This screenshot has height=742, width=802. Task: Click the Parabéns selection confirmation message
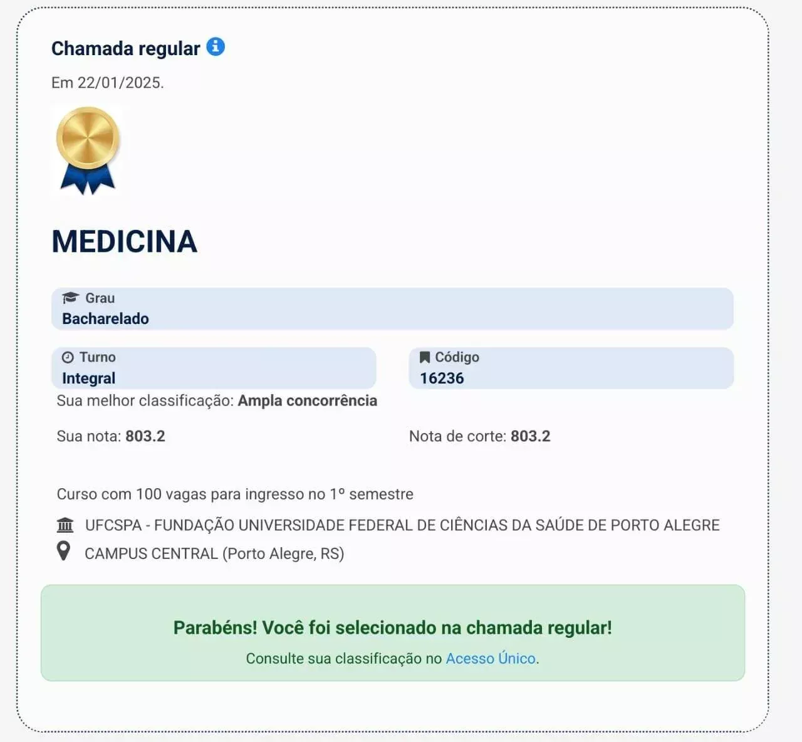coord(392,627)
